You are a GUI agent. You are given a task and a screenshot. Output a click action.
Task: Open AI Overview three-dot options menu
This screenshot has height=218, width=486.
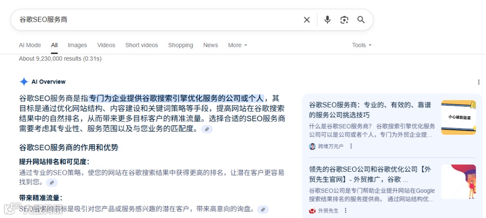(x=479, y=82)
